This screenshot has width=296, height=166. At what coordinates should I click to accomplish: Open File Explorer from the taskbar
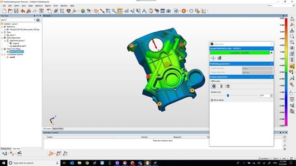pos(79,163)
